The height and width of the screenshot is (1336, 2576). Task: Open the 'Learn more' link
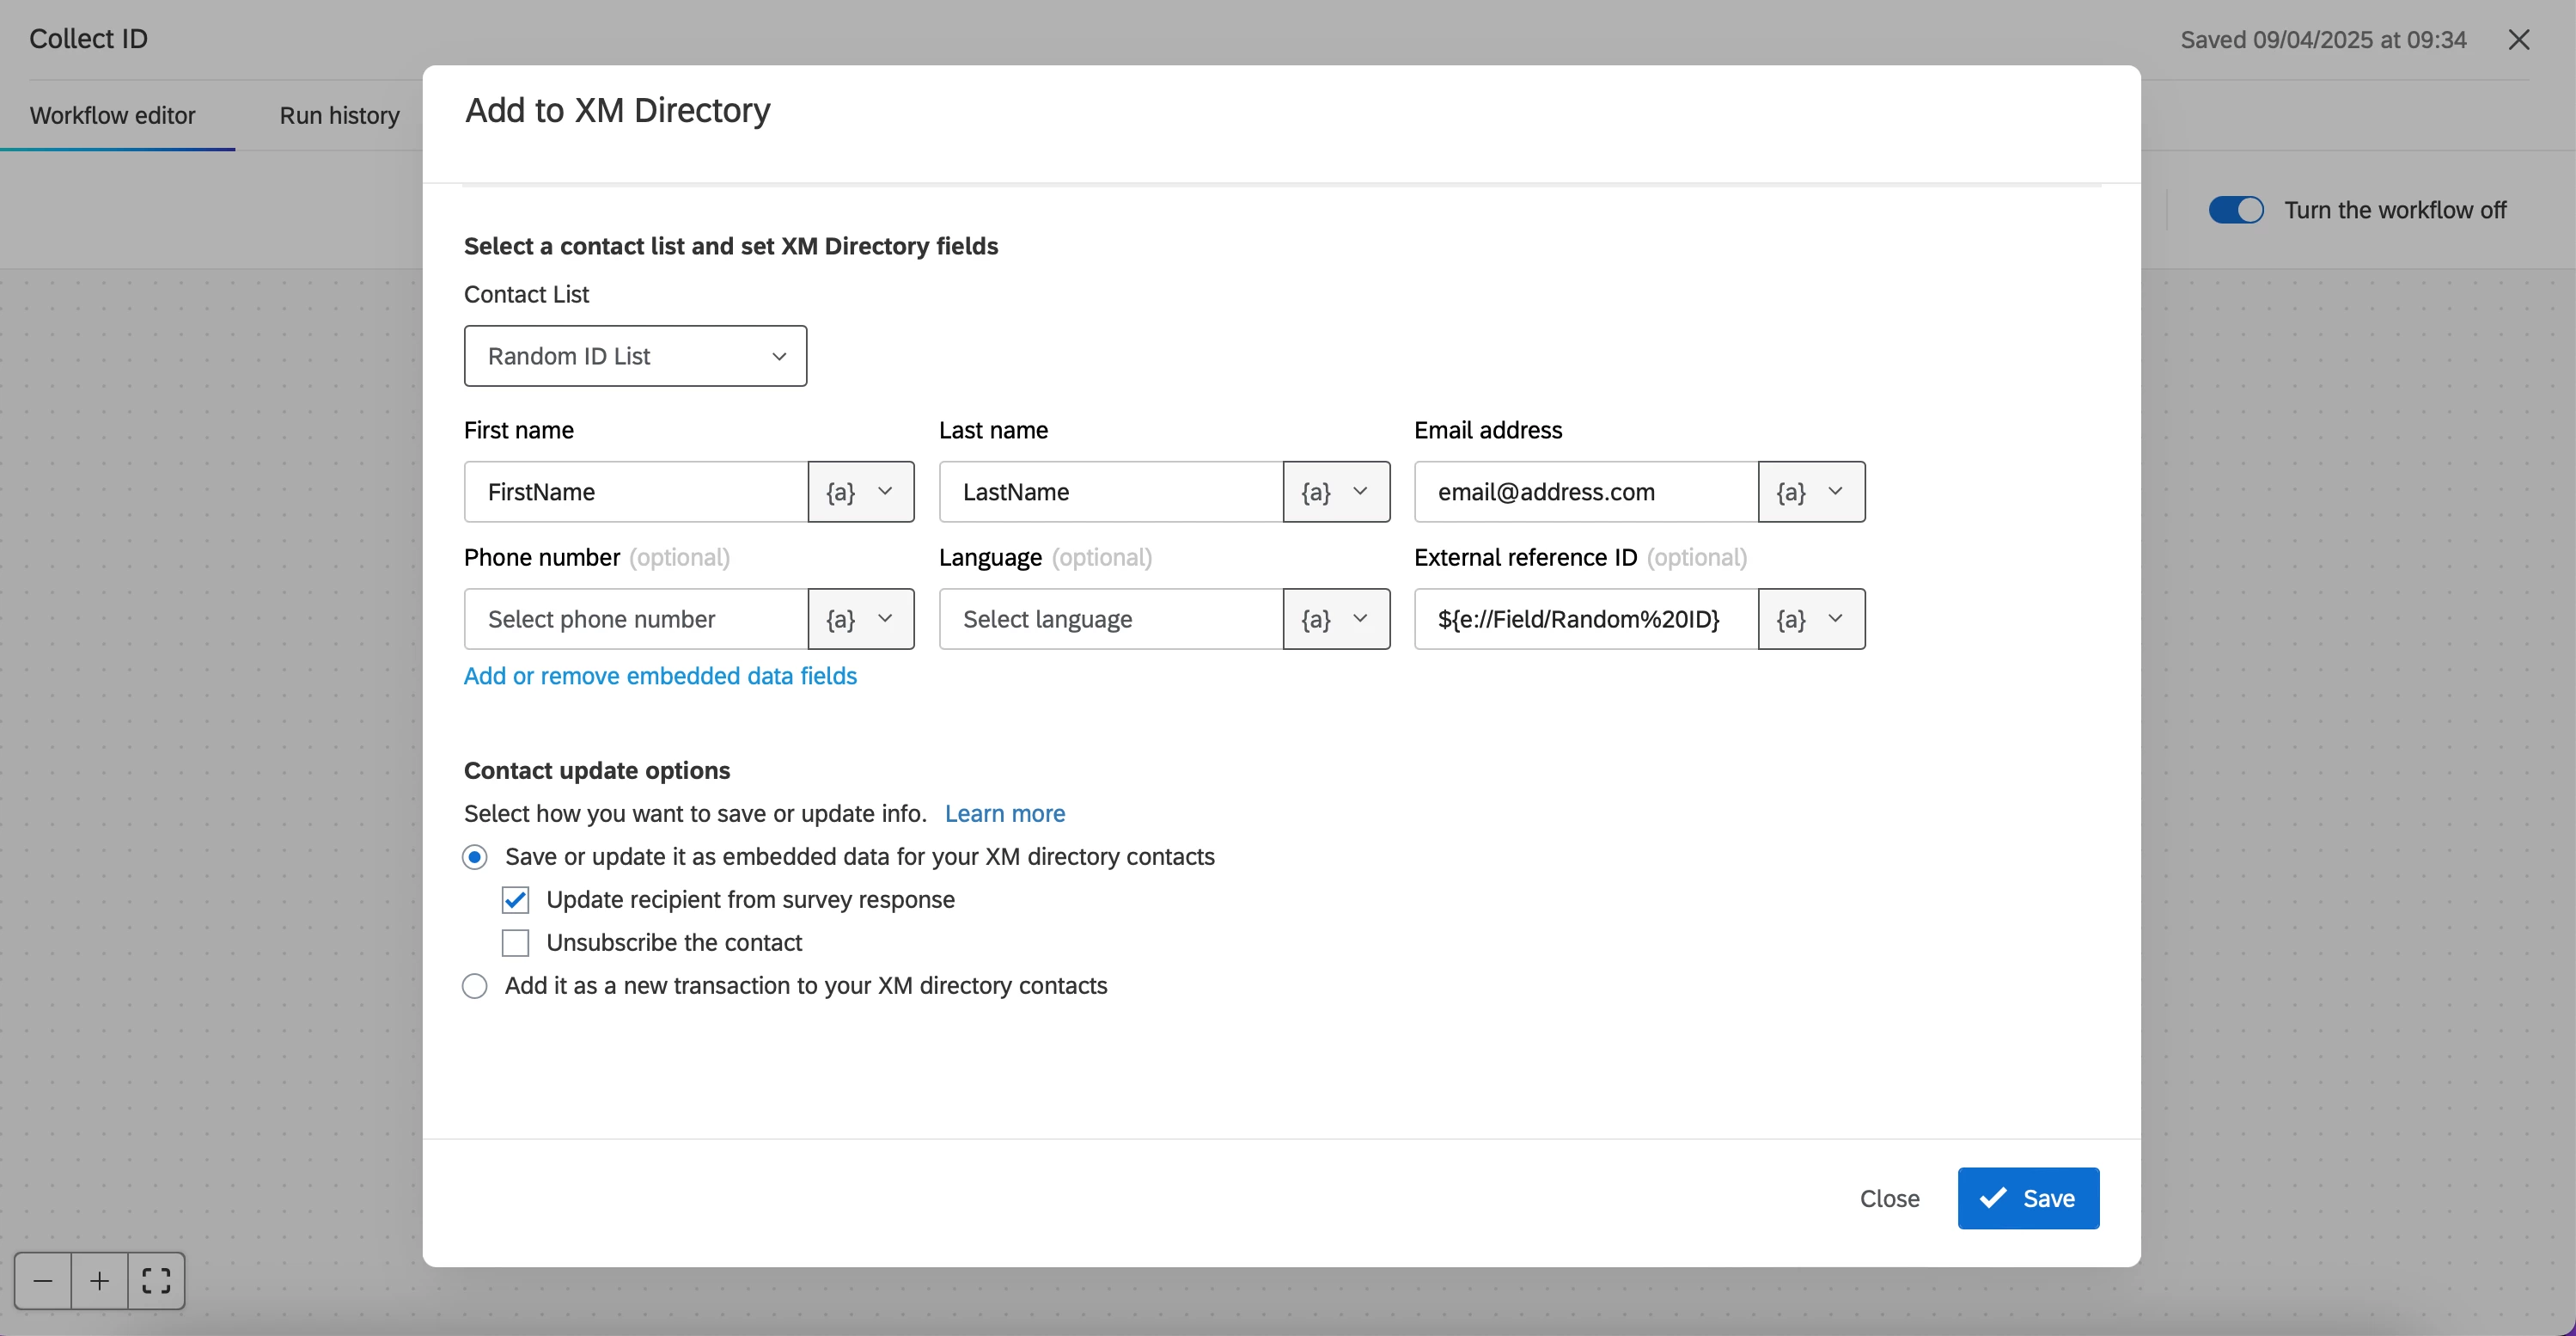(x=1005, y=813)
